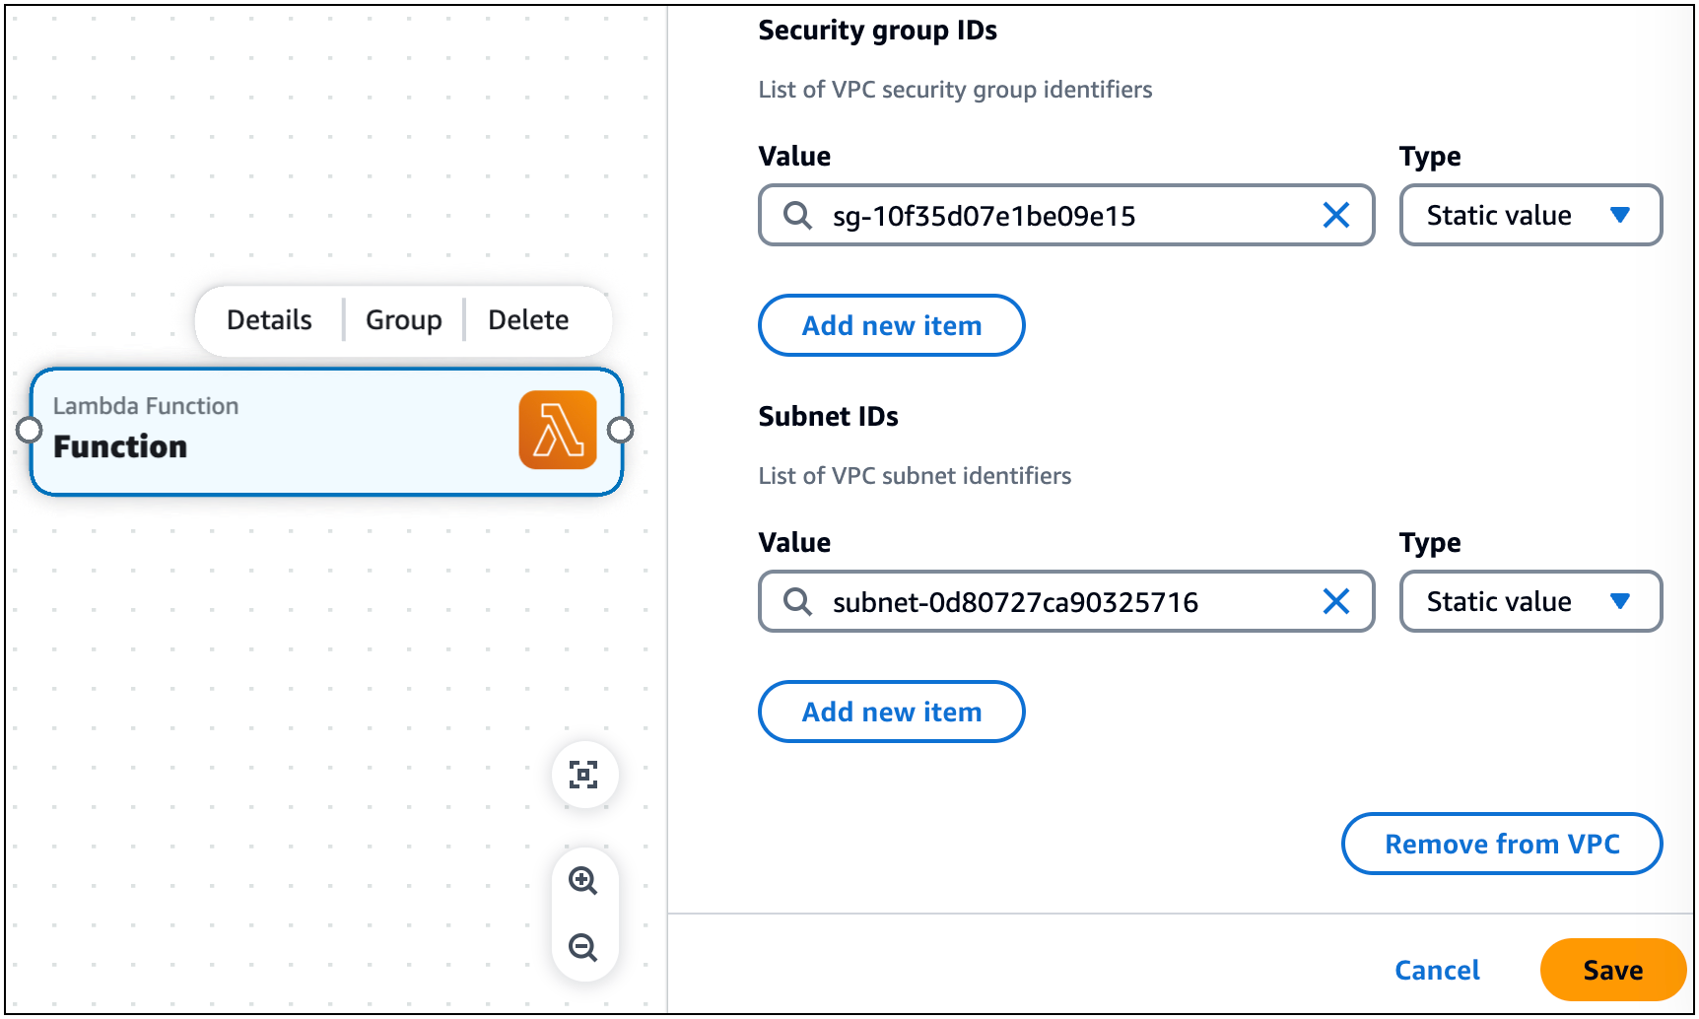Click the search icon in Subnet Value field
Screen dimensions: 1699x1019
(795, 601)
